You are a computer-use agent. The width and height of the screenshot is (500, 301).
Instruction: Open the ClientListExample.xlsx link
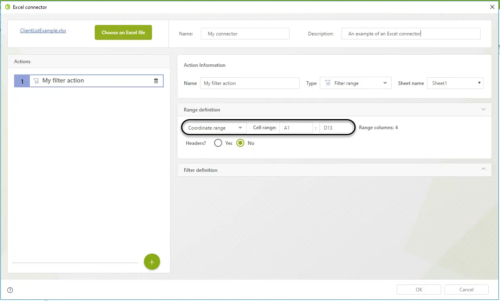[43, 31]
